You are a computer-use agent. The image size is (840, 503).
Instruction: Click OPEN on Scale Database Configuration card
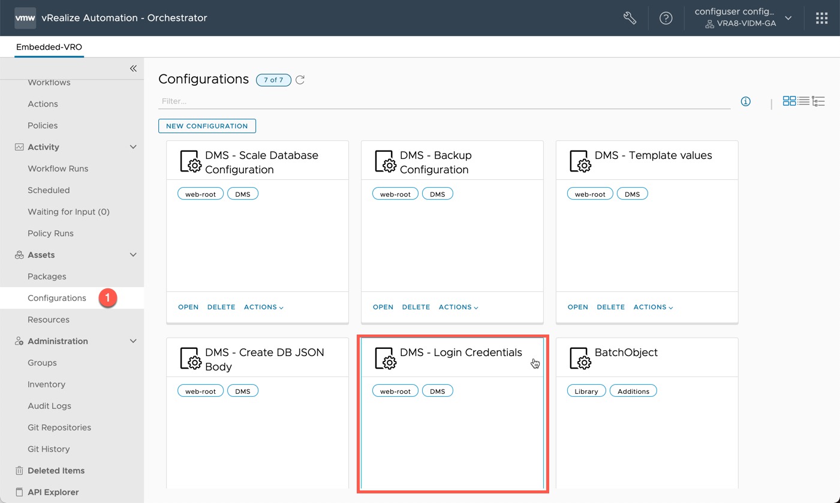188,307
